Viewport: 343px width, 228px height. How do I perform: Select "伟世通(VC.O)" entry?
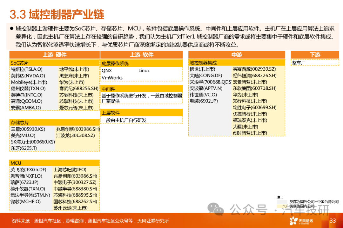(x=204, y=95)
